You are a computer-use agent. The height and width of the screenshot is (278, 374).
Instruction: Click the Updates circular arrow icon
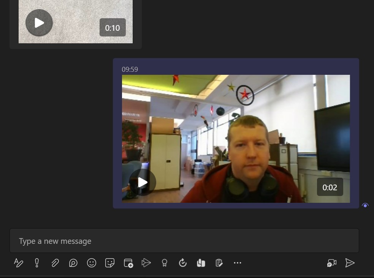coord(183,263)
